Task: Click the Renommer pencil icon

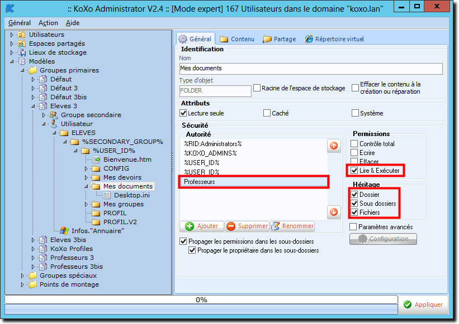Action: (275, 226)
